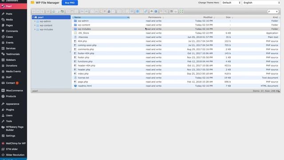This screenshot has width=284, height=160.
Task: Collapse the pearl root tree node
Action: pos(33,17)
